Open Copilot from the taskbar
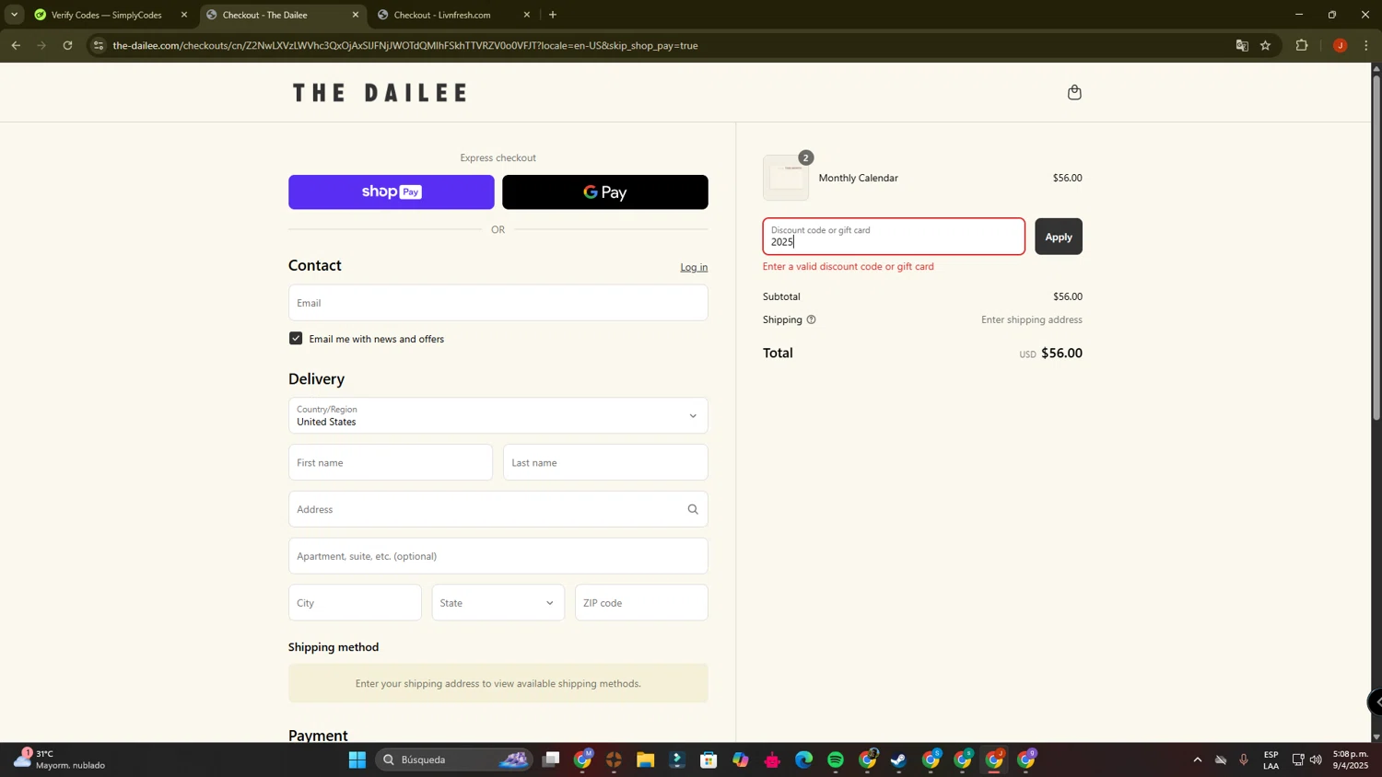 (x=741, y=760)
